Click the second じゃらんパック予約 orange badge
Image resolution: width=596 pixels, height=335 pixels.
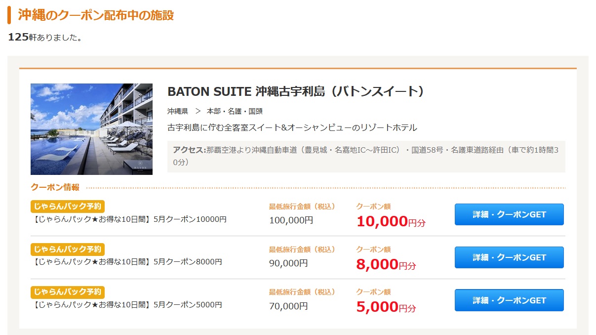click(68, 249)
